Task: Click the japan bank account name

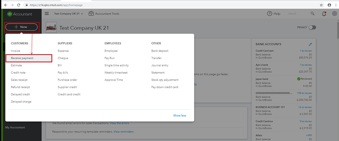Action: click(262, 79)
